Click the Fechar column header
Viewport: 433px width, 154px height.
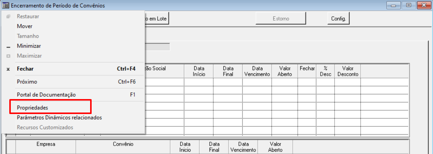coord(307,71)
